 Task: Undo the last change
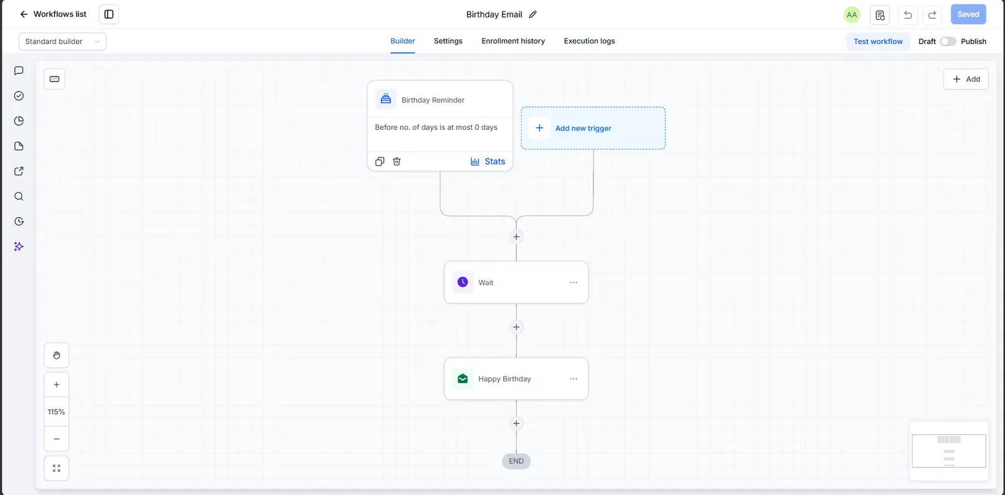pyautogui.click(x=908, y=14)
